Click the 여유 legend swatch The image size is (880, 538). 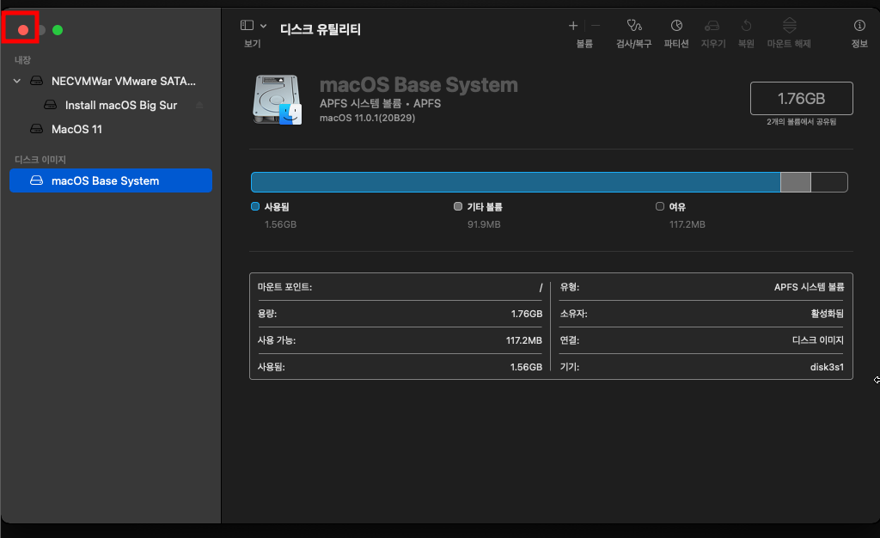coord(660,206)
